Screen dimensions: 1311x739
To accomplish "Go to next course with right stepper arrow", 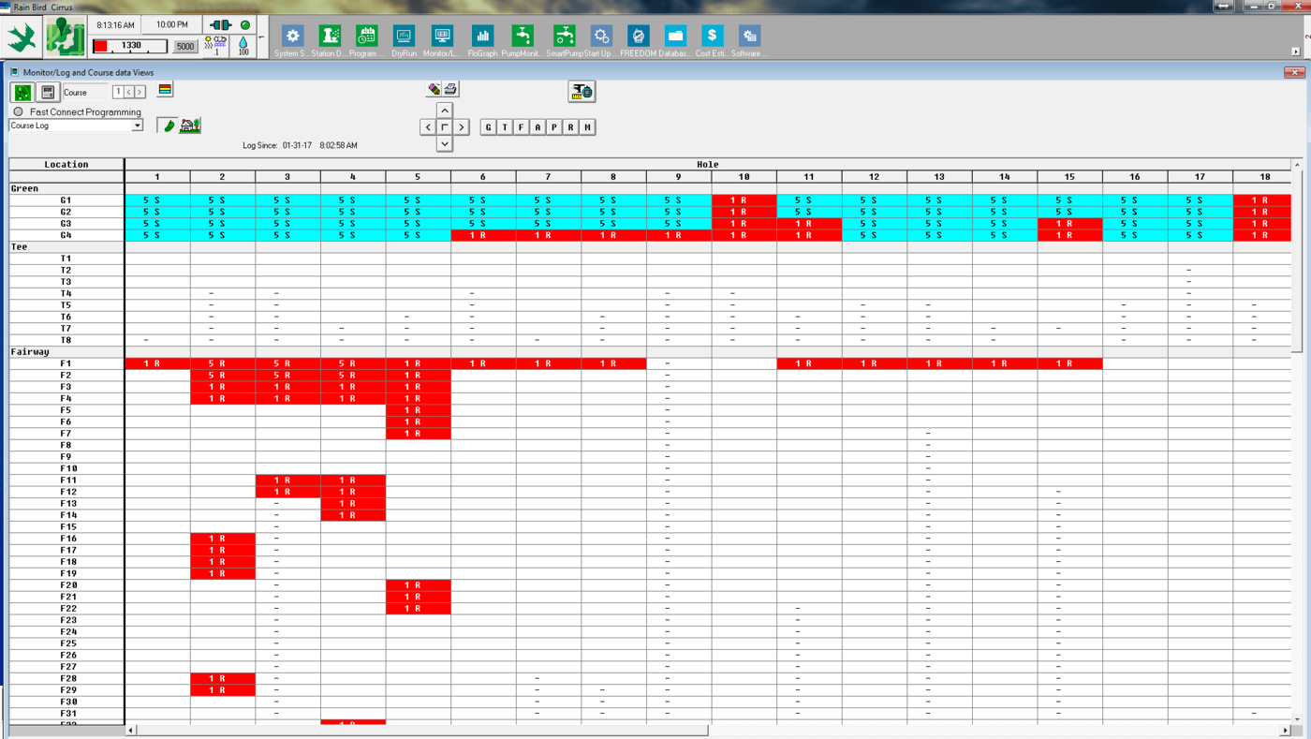I will (140, 92).
